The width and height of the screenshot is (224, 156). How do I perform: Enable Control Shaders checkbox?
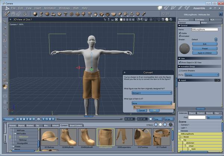pyautogui.click(x=180, y=70)
